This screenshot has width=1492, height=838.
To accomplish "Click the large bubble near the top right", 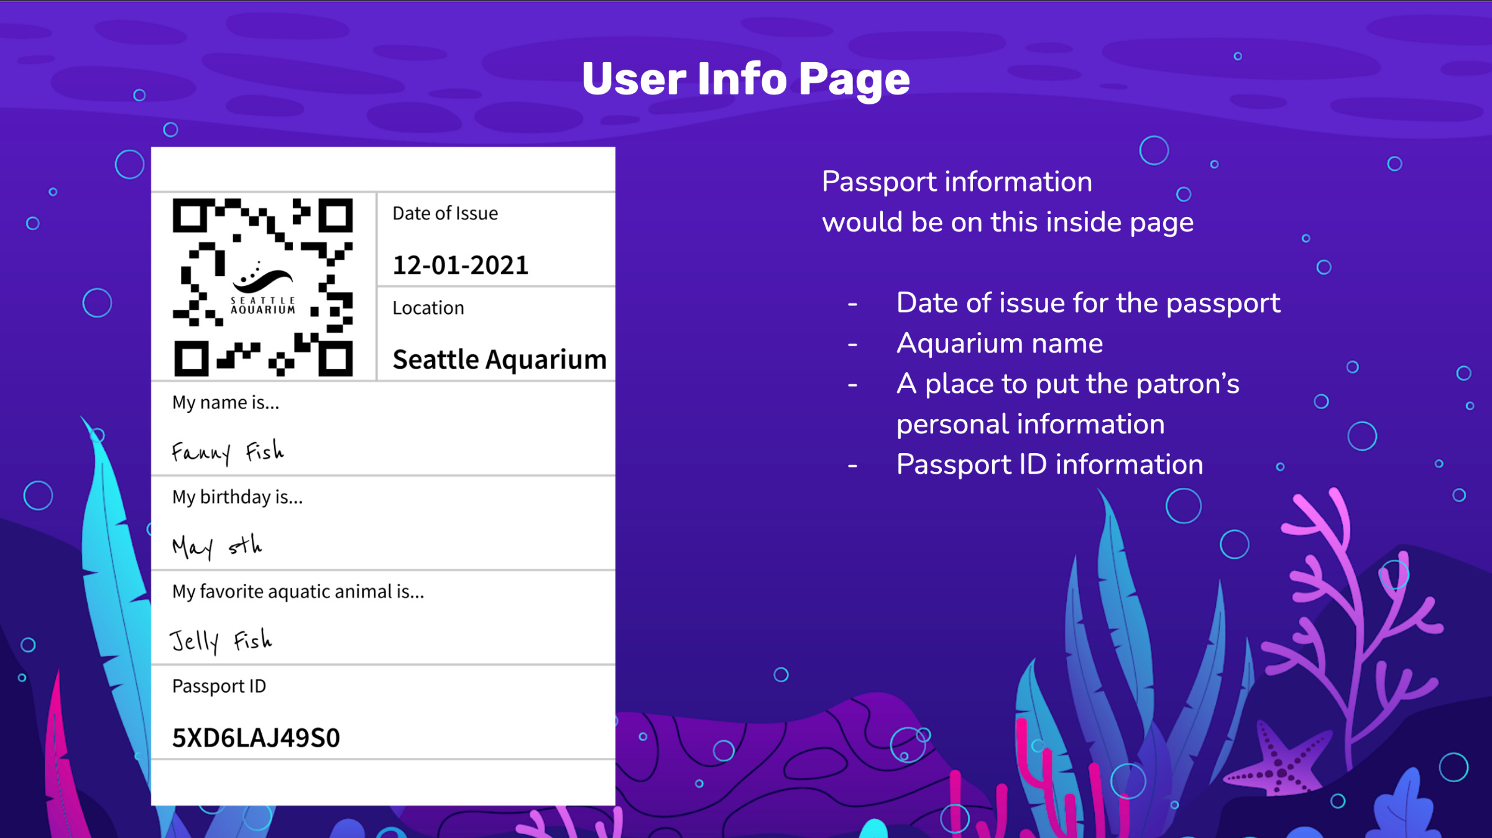I will (x=1153, y=149).
